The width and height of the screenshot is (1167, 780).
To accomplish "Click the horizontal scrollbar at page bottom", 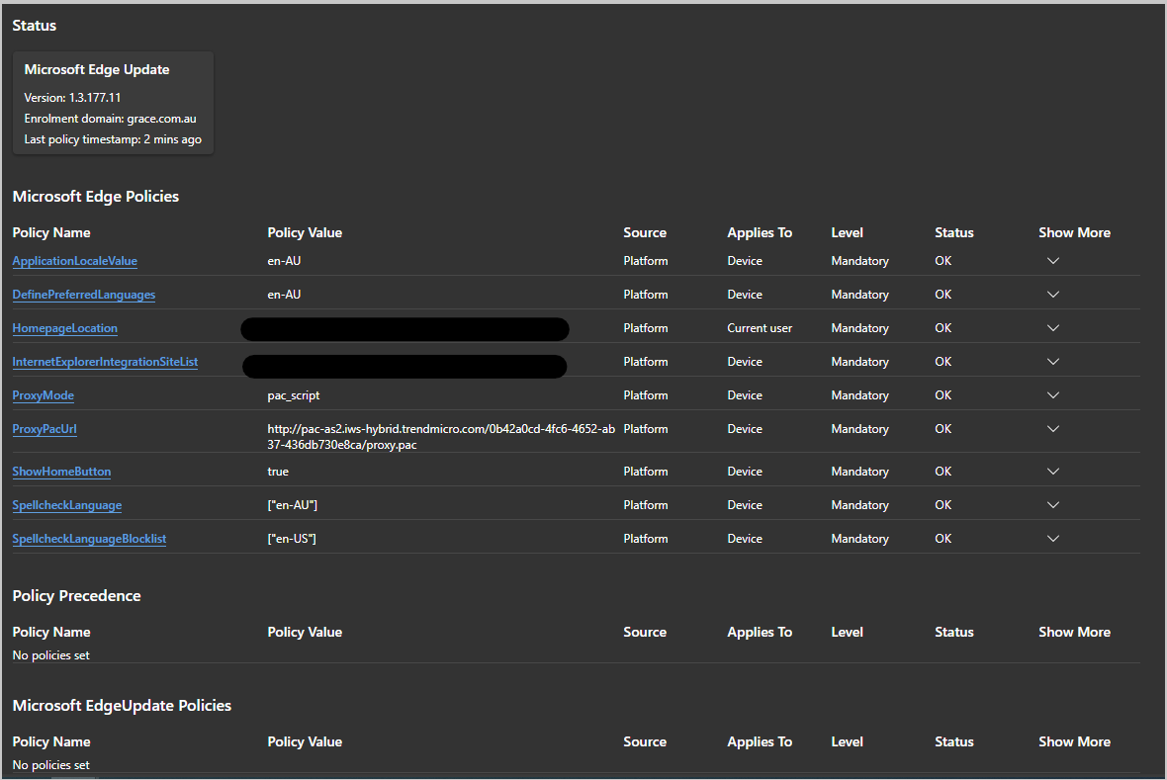I will (74, 776).
